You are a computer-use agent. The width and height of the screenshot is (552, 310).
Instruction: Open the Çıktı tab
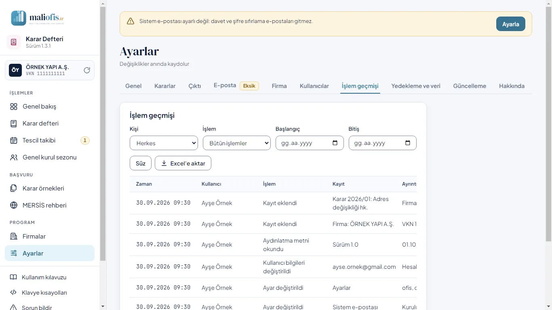coord(195,86)
